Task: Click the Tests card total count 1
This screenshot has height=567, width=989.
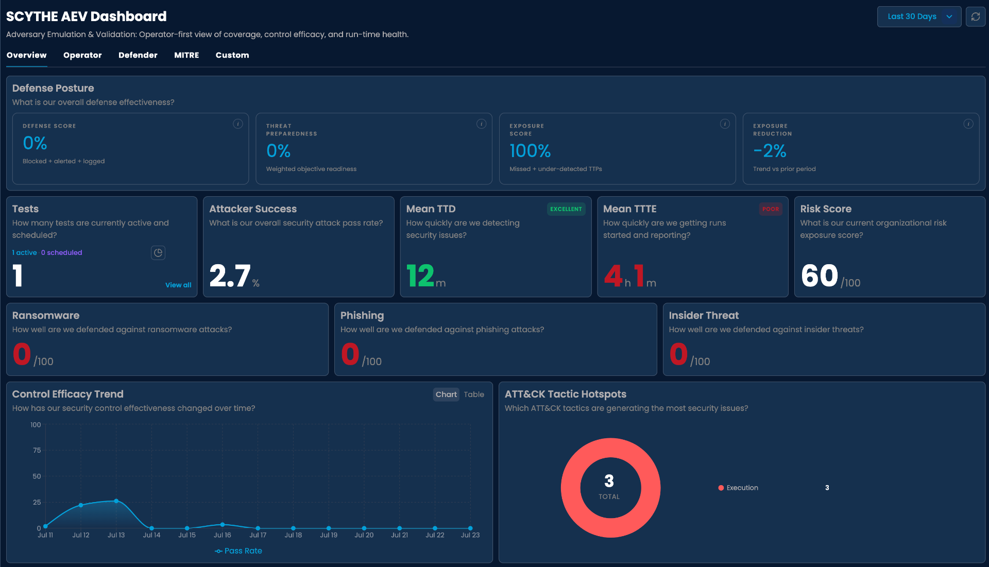Action: pyautogui.click(x=18, y=276)
